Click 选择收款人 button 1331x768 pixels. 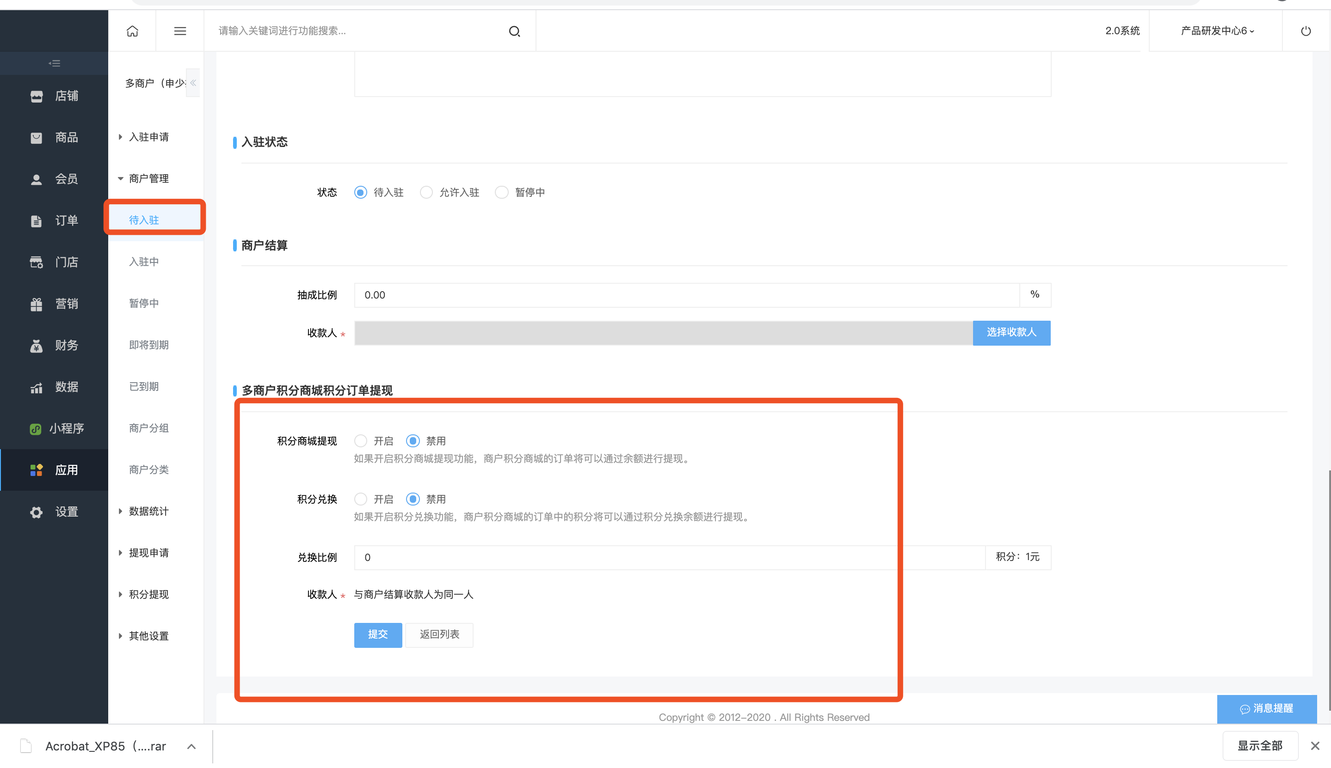pos(1012,332)
